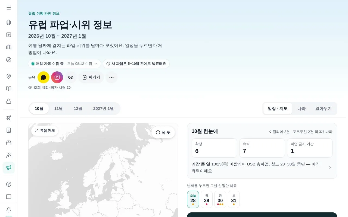This screenshot has height=217, width=348.
Task: Open the 새 파업은 5~10일 전에도 발표돼요 info chip
Action: point(136,64)
